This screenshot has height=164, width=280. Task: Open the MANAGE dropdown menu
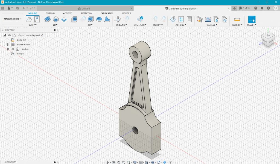click(x=212, y=25)
